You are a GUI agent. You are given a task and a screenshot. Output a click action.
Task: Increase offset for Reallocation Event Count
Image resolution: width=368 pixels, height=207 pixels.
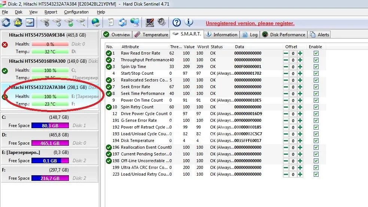300,148
